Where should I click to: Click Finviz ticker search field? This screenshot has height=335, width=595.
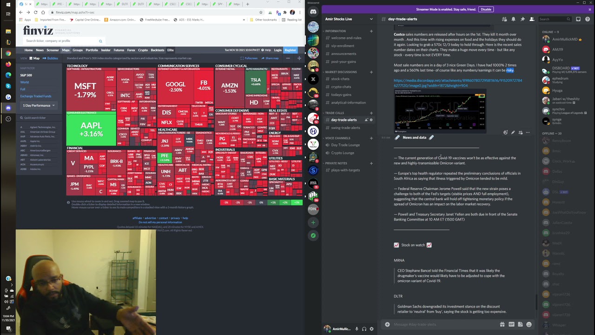[x=64, y=41]
